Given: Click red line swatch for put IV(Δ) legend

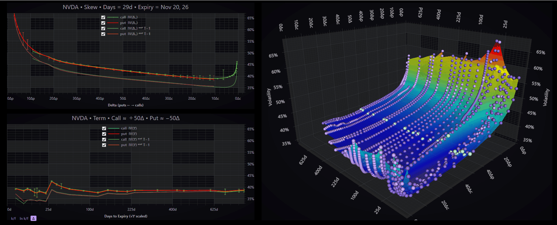Looking at the screenshot, I should pos(112,23).
